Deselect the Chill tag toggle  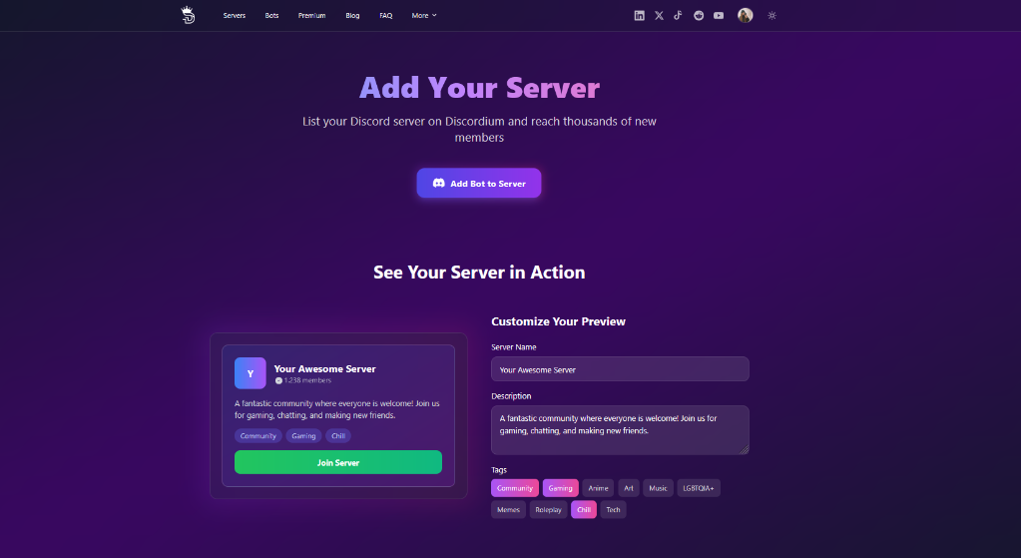[584, 510]
